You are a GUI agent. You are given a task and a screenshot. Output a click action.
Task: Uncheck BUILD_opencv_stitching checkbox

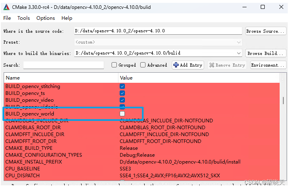pyautogui.click(x=122, y=86)
